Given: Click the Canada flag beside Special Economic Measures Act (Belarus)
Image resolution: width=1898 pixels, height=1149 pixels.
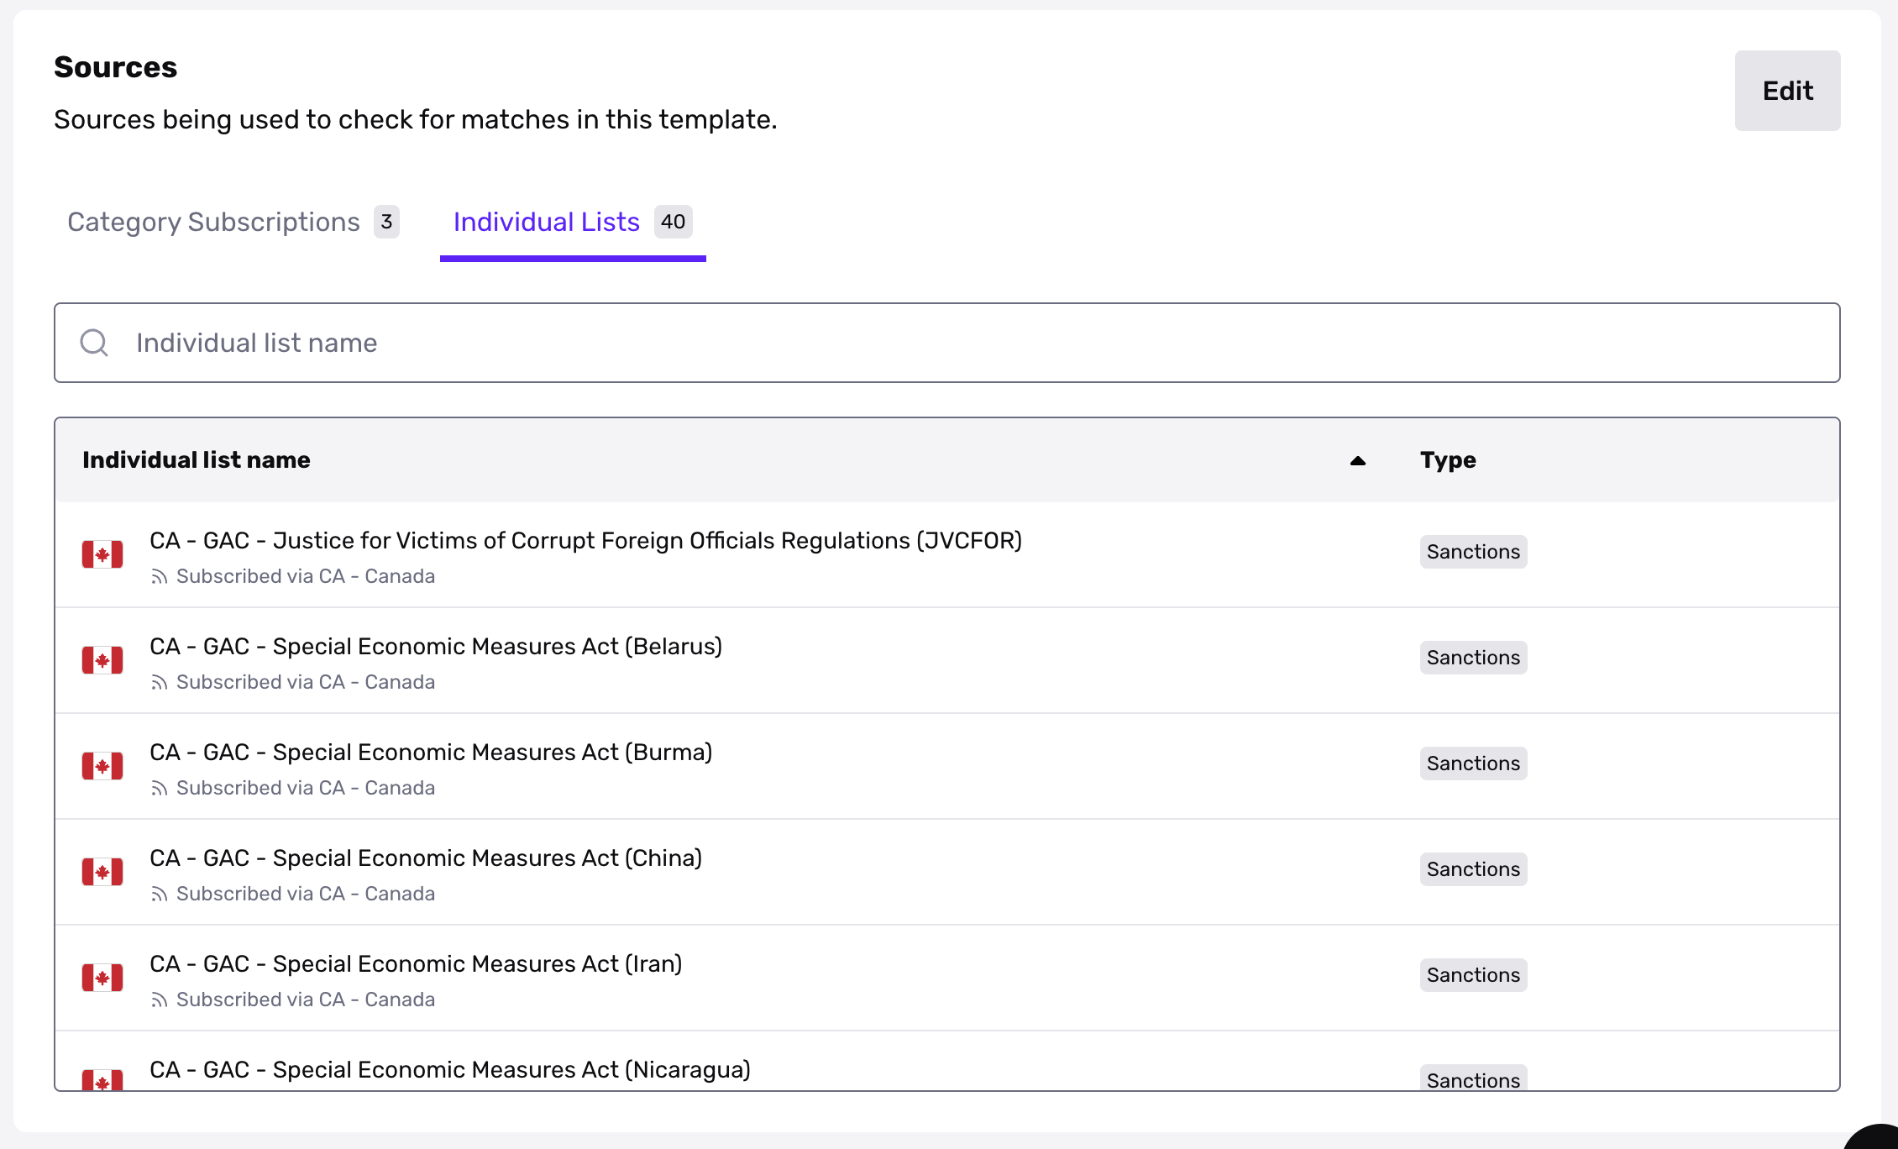Looking at the screenshot, I should point(102,660).
